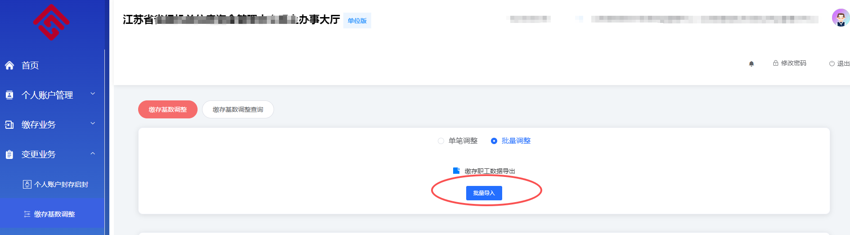
Task: Open 个人账户封存启封 in the sidebar
Action: [x=55, y=184]
